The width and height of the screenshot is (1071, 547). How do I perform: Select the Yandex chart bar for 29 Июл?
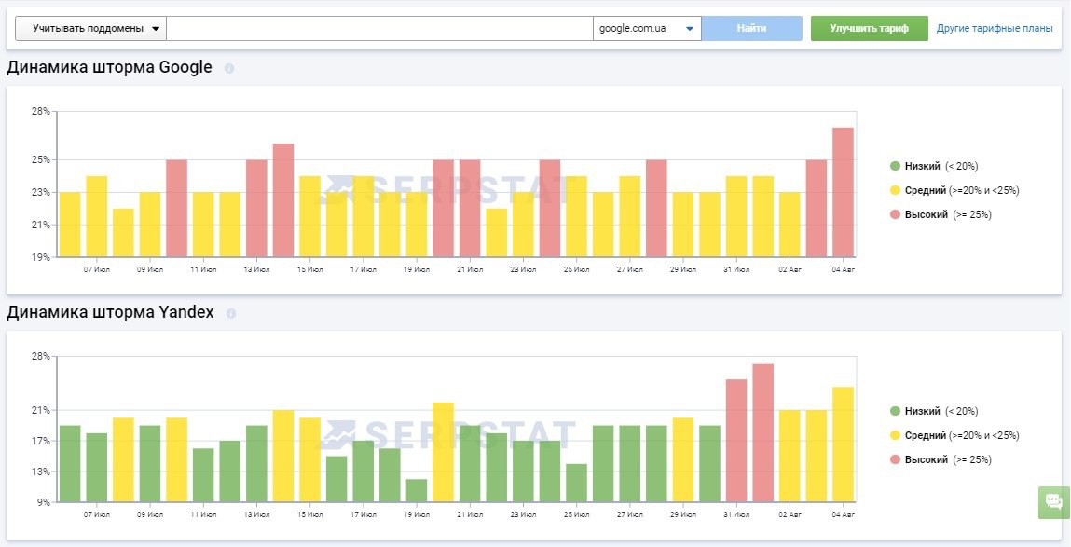[x=683, y=460]
